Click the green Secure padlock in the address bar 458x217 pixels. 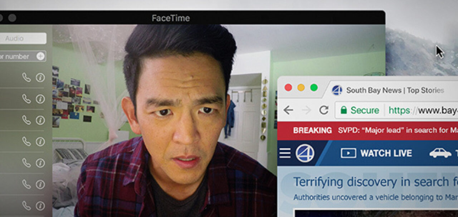[344, 110]
